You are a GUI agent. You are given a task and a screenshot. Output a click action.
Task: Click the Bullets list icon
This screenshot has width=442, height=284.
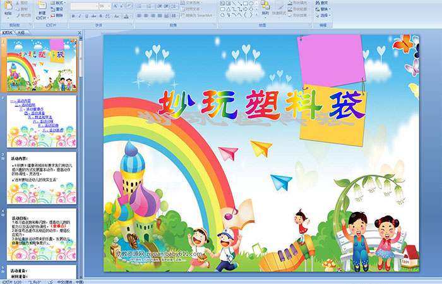click(x=141, y=6)
